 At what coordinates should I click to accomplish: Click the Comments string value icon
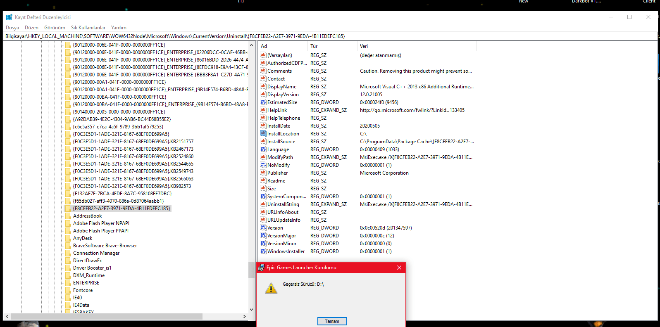(x=263, y=71)
